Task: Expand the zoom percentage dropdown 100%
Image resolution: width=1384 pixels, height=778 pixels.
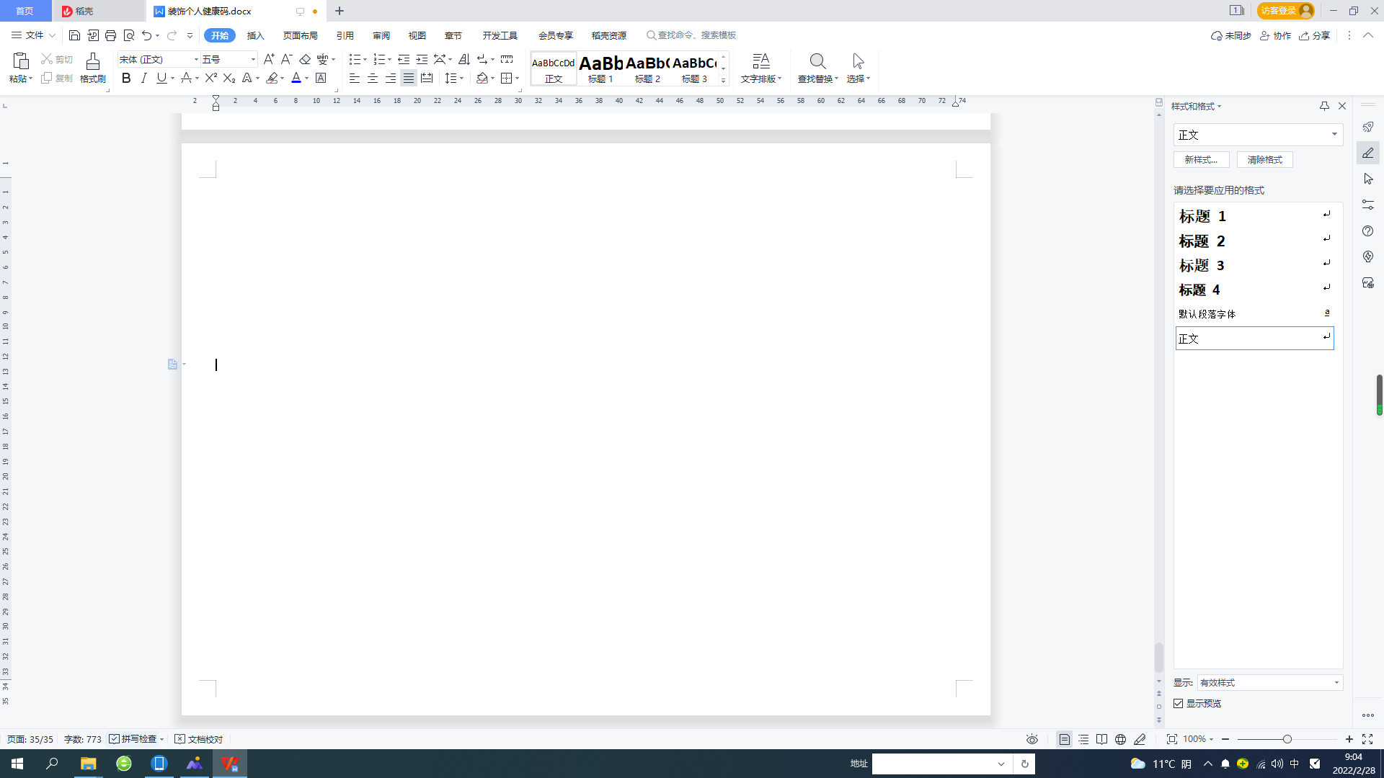Action: (x=1212, y=739)
